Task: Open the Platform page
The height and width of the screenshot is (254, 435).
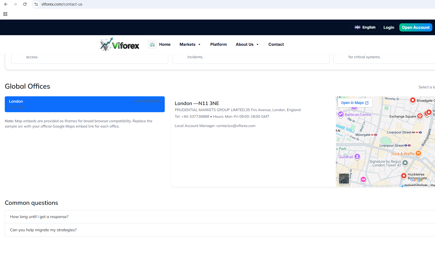Action: coord(218,44)
